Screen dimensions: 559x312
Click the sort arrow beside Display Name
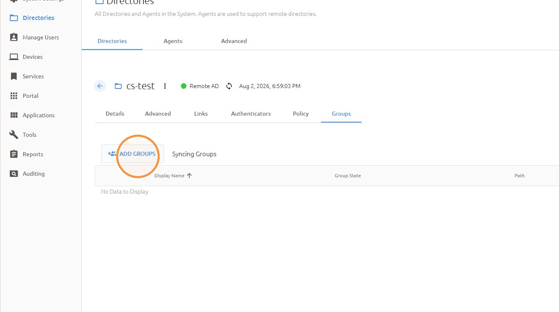pyautogui.click(x=189, y=176)
